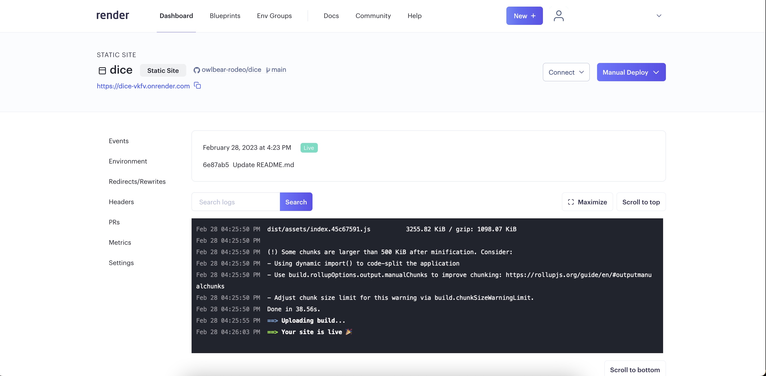Click Scroll to top button

point(641,202)
